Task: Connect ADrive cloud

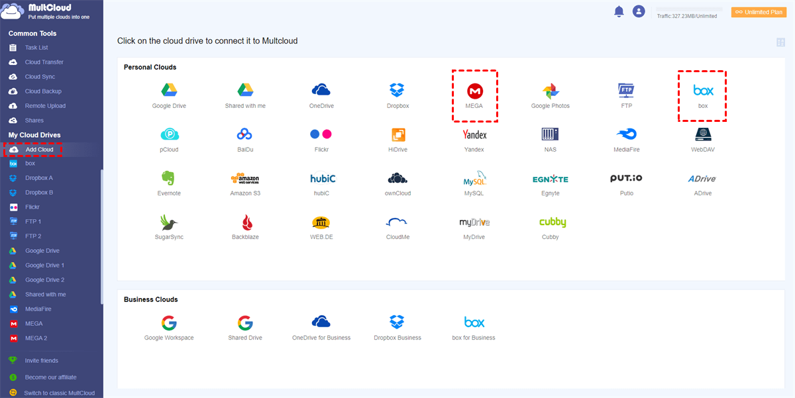Action: pyautogui.click(x=703, y=183)
